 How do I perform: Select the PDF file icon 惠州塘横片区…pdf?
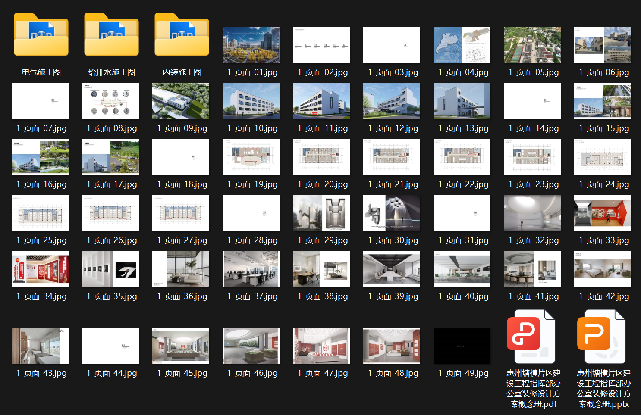pyautogui.click(x=531, y=337)
